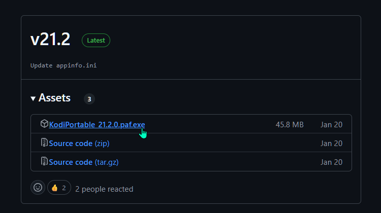Collapse the Assets section triangle
The height and width of the screenshot is (213, 381).
[33, 98]
